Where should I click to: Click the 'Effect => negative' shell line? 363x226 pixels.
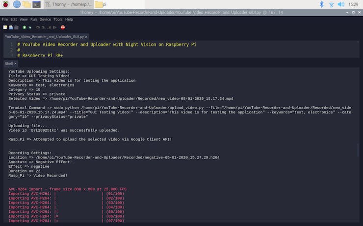click(29, 166)
